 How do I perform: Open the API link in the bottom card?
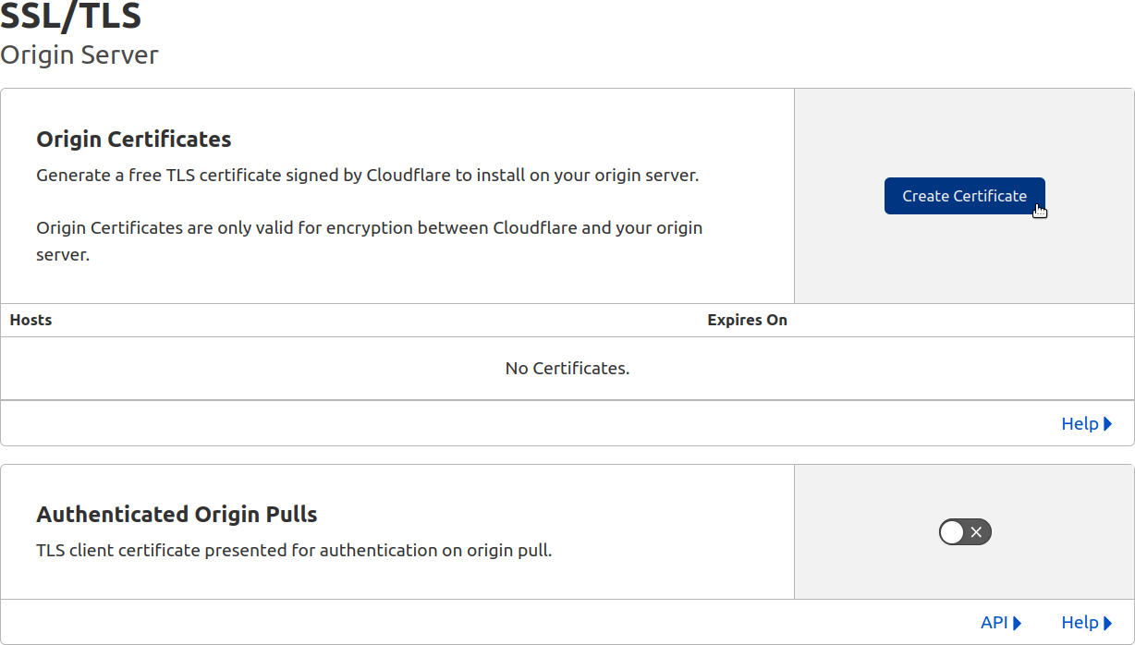coord(995,622)
